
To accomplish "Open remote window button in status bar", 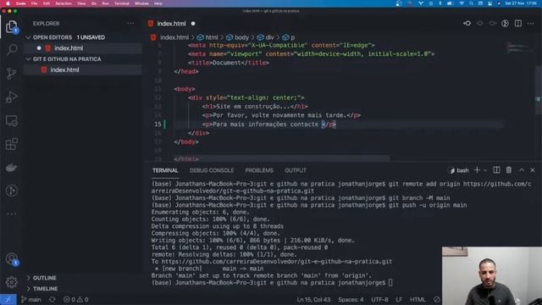I will click(x=8, y=299).
